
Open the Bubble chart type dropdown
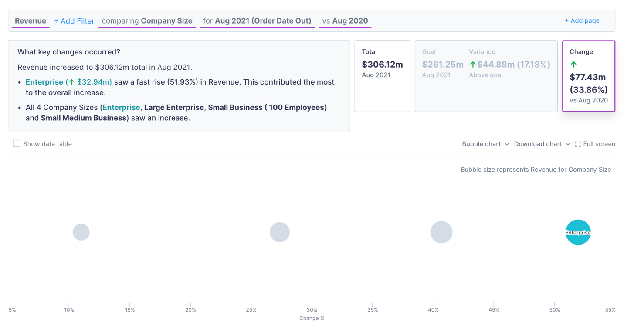485,144
